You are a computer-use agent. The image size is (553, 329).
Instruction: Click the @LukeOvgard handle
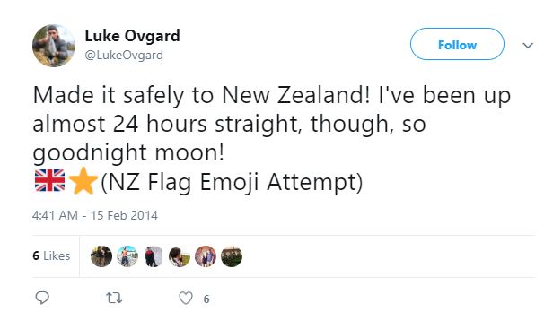124,56
